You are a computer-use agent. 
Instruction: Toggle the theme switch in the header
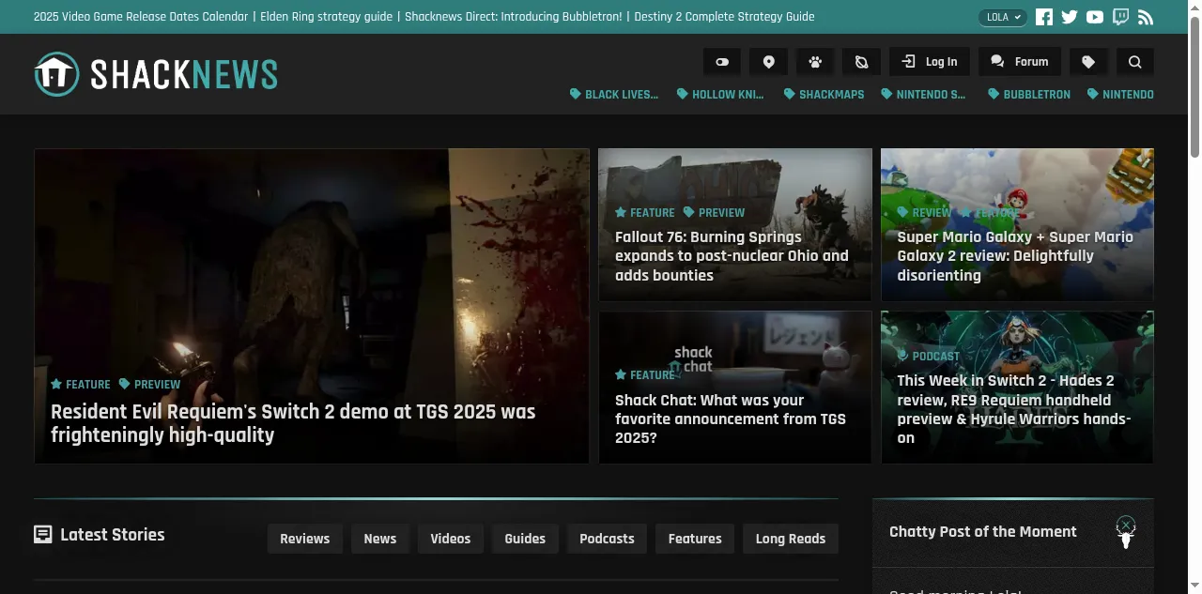(x=722, y=62)
